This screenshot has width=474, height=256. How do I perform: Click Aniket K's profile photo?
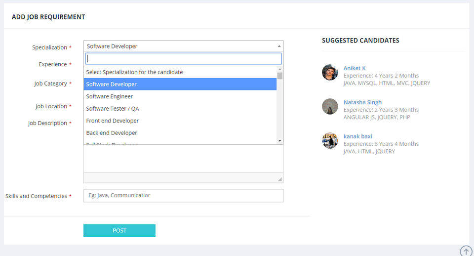pos(330,72)
